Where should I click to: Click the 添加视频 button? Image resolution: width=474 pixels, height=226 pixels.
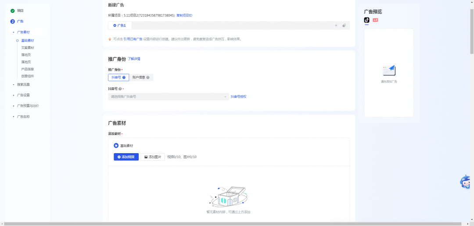126,157
